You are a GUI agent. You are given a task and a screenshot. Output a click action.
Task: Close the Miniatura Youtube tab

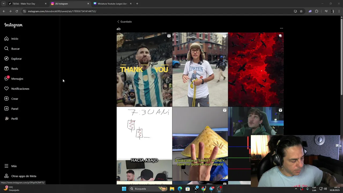tap(131, 4)
